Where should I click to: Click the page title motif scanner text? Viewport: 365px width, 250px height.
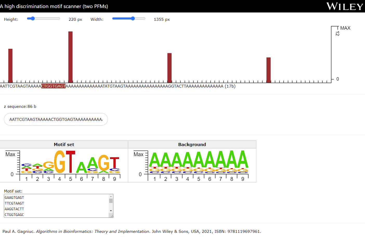pos(54,6)
